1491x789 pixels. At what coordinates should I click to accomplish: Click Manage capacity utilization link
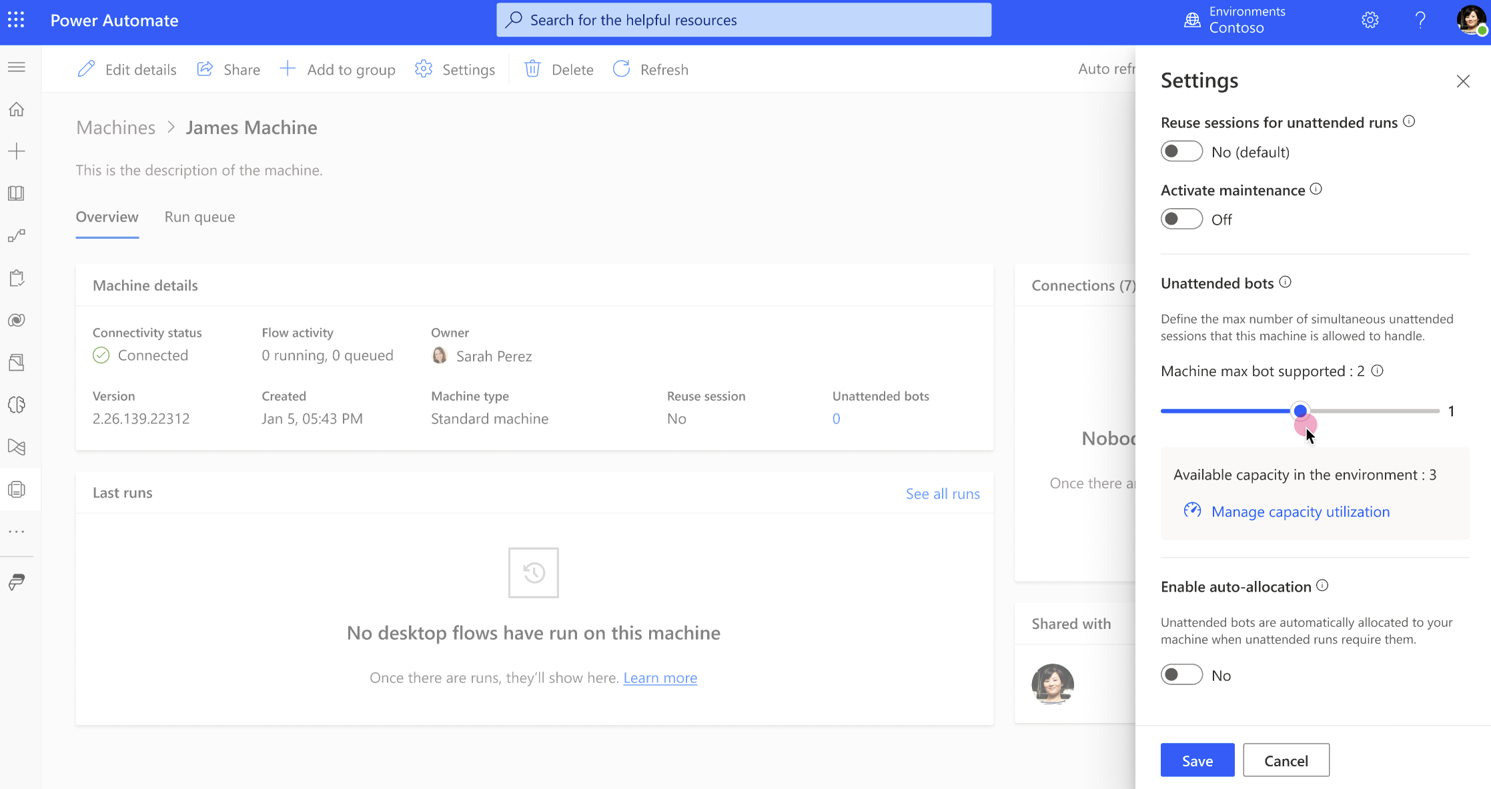pos(1301,511)
